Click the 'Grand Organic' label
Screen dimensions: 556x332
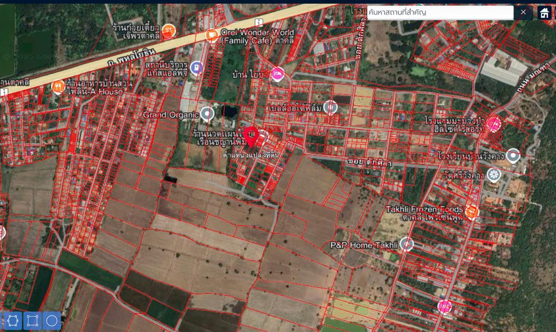[171, 115]
